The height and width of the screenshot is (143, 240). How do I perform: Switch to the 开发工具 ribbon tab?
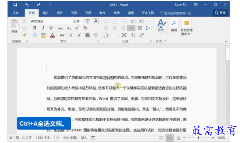148,13
